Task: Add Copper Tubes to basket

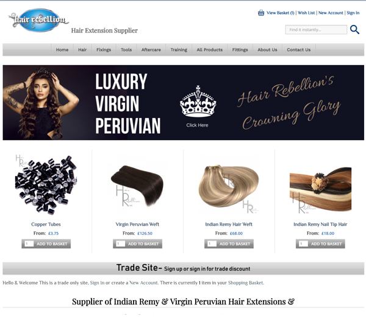Action: point(52,243)
